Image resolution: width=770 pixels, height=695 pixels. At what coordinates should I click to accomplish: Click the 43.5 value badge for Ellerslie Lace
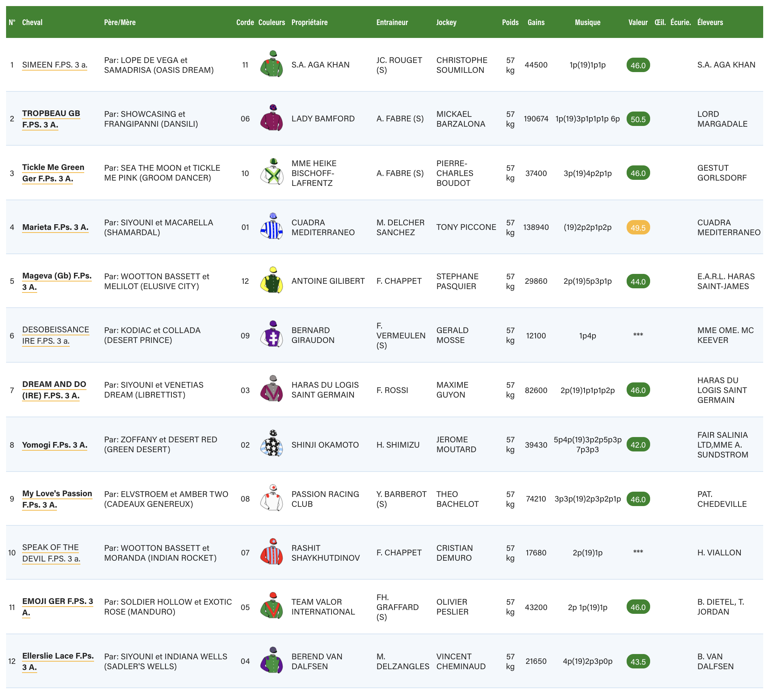click(638, 661)
